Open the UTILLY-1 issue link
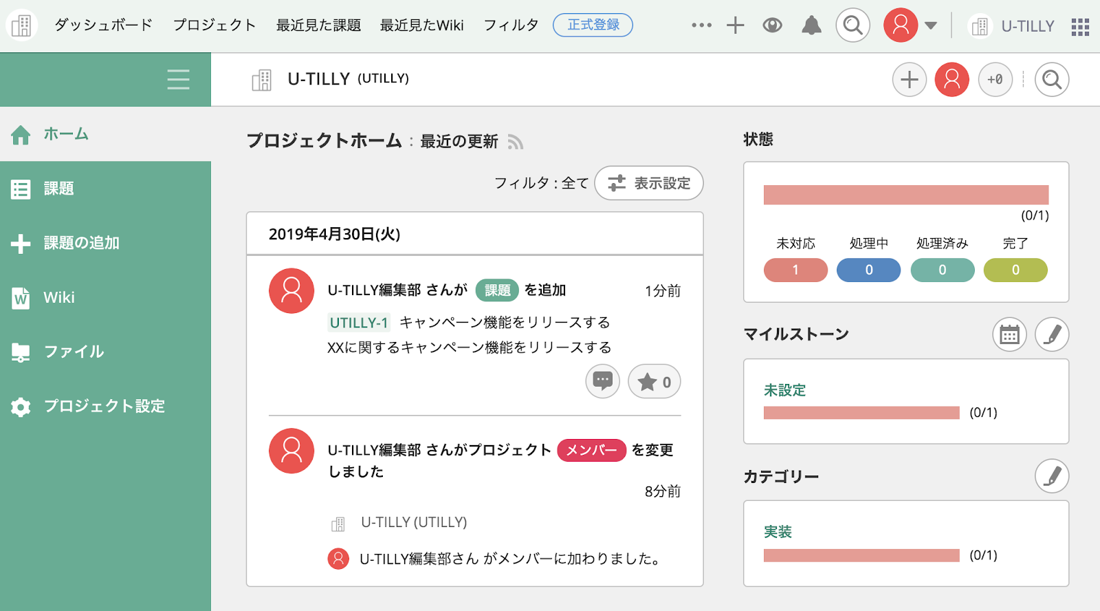This screenshot has width=1100, height=611. point(359,323)
